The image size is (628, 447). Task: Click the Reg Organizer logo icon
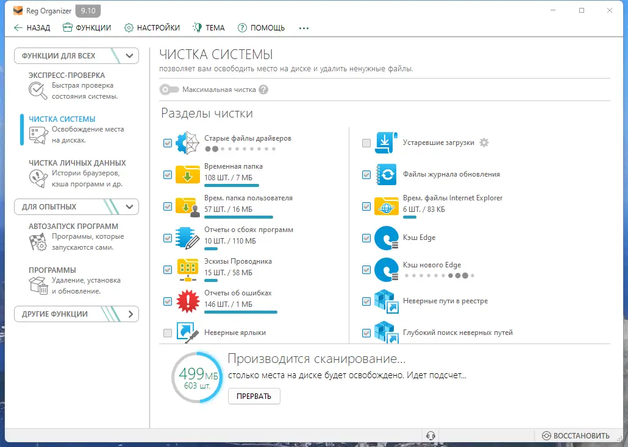click(x=18, y=11)
